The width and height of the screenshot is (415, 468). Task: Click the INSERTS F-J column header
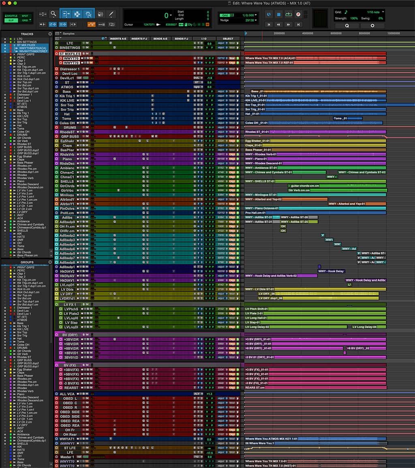point(139,38)
